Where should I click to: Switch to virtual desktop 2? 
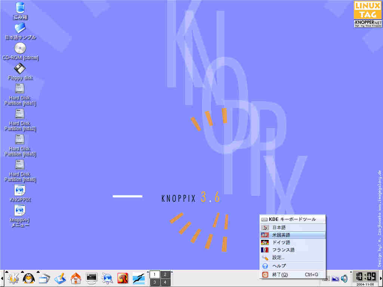[x=165, y=275]
